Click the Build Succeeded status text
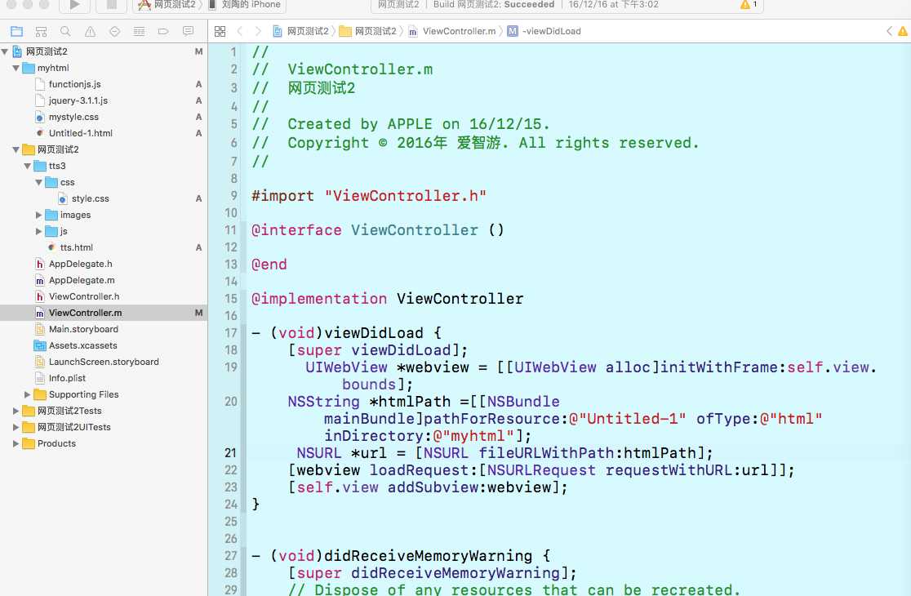 pyautogui.click(x=494, y=5)
